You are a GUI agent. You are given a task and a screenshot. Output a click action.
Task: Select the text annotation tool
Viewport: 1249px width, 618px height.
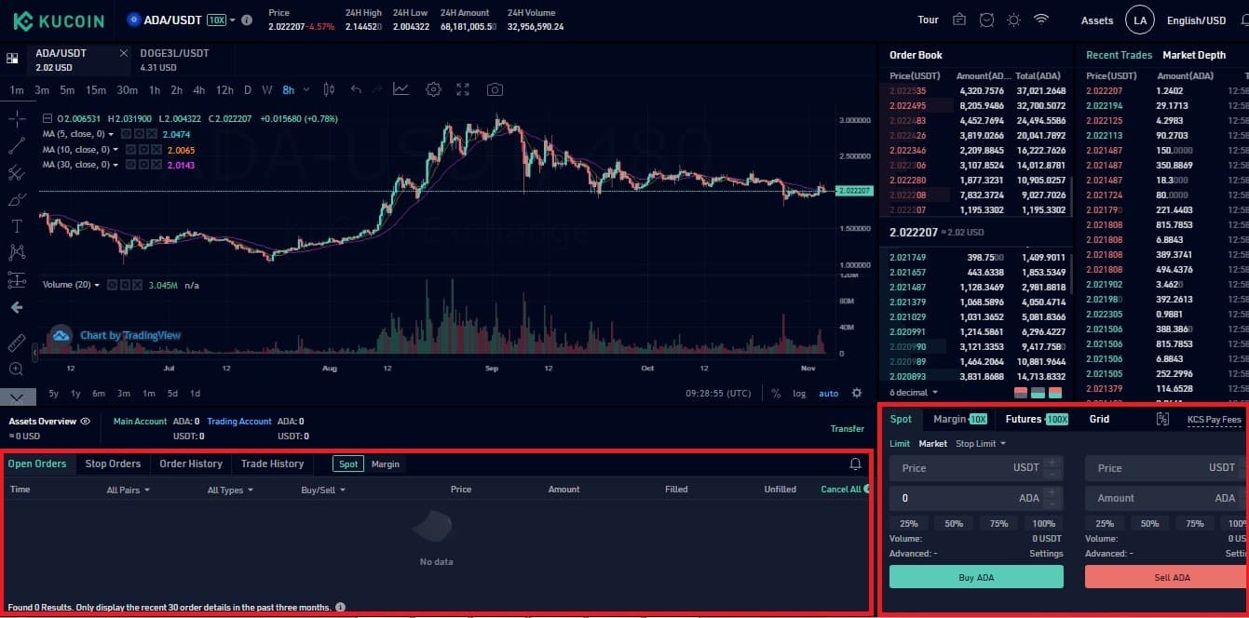[17, 226]
